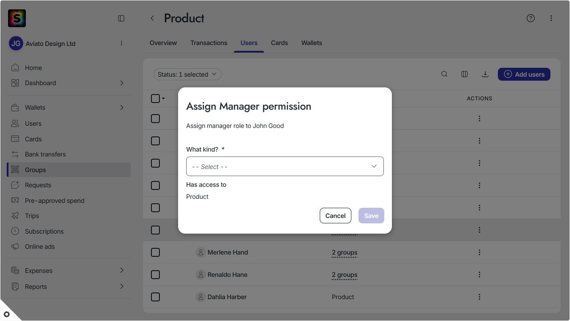Click the Add users button
Image resolution: width=570 pixels, height=321 pixels.
(524, 74)
